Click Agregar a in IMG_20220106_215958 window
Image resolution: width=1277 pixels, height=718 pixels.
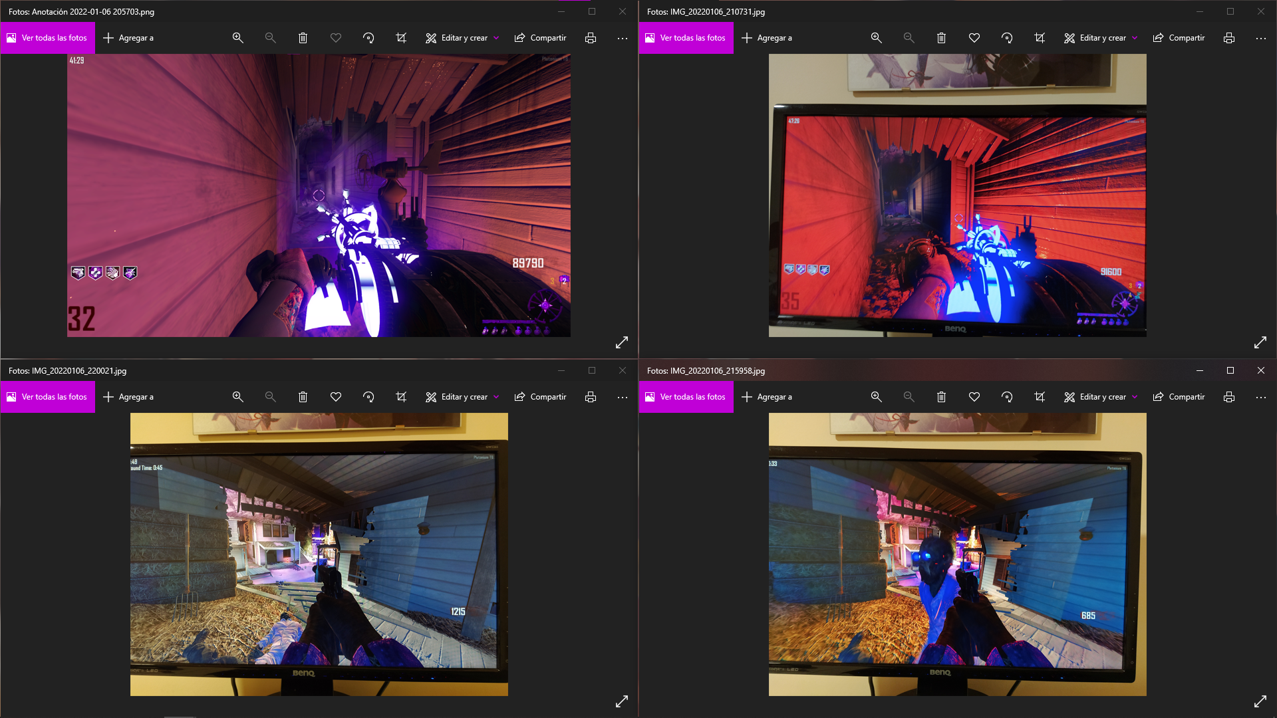767,397
